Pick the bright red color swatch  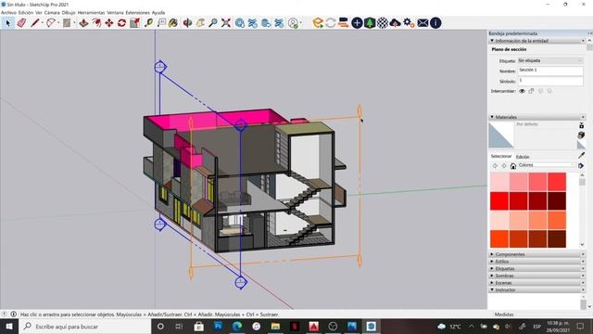499,200
